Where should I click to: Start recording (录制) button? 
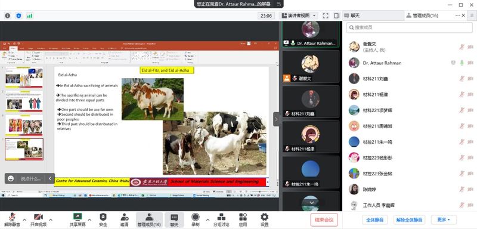pyautogui.click(x=196, y=219)
